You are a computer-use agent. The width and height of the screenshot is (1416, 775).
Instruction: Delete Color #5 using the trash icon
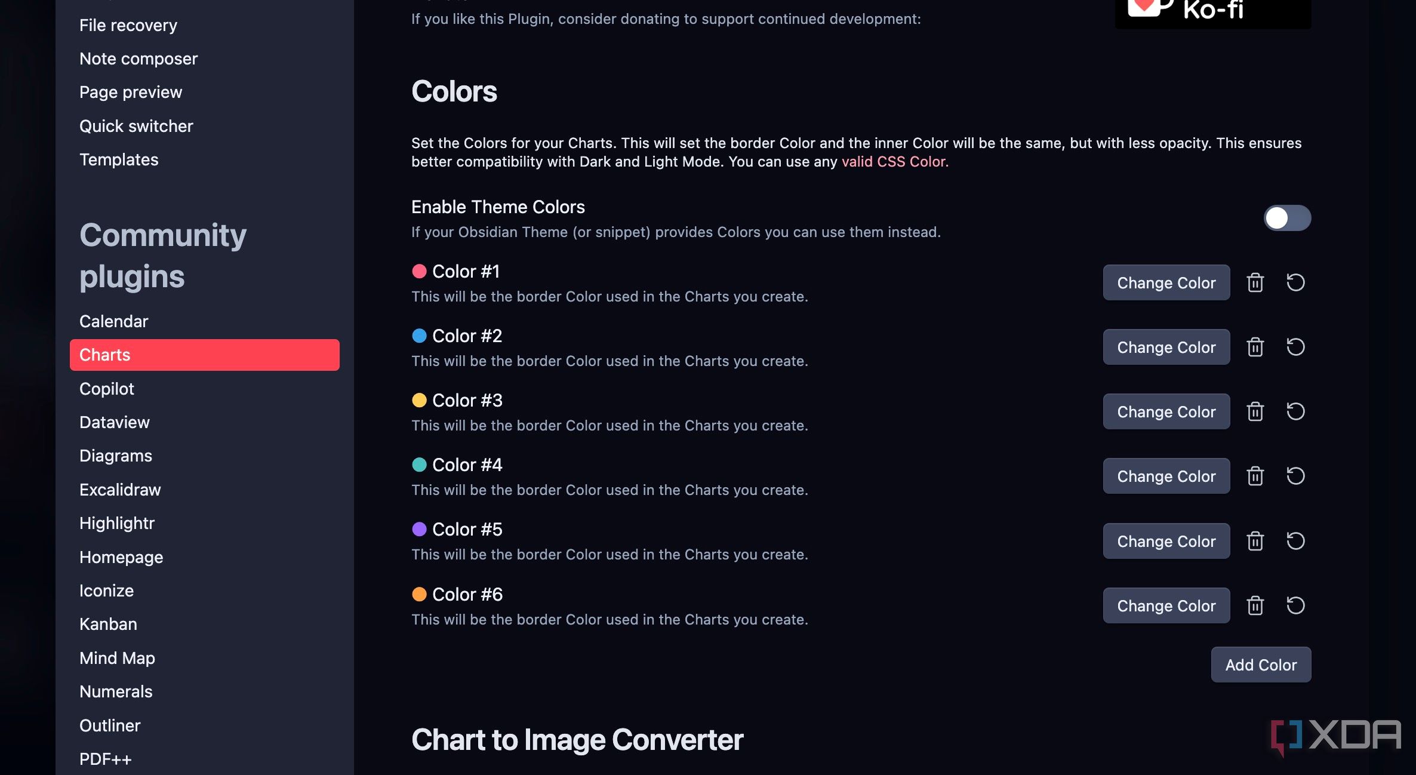tap(1255, 541)
